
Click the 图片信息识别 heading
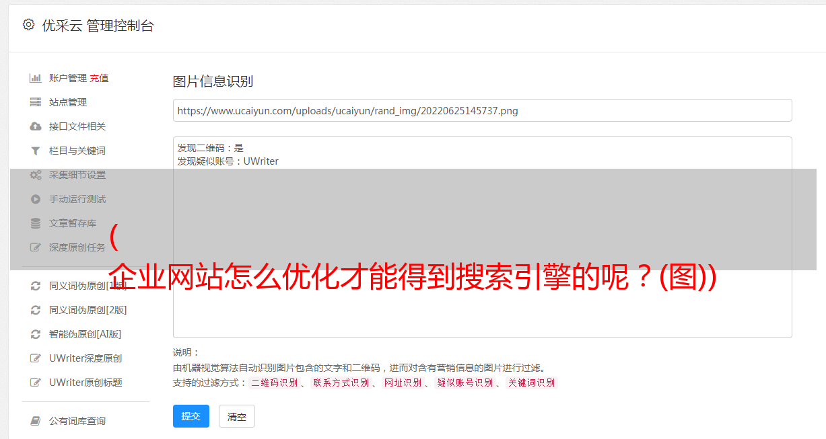213,81
